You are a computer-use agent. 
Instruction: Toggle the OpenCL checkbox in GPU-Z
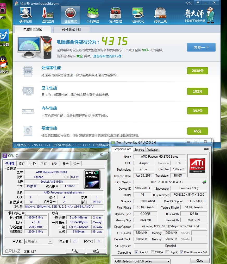(x=136, y=252)
